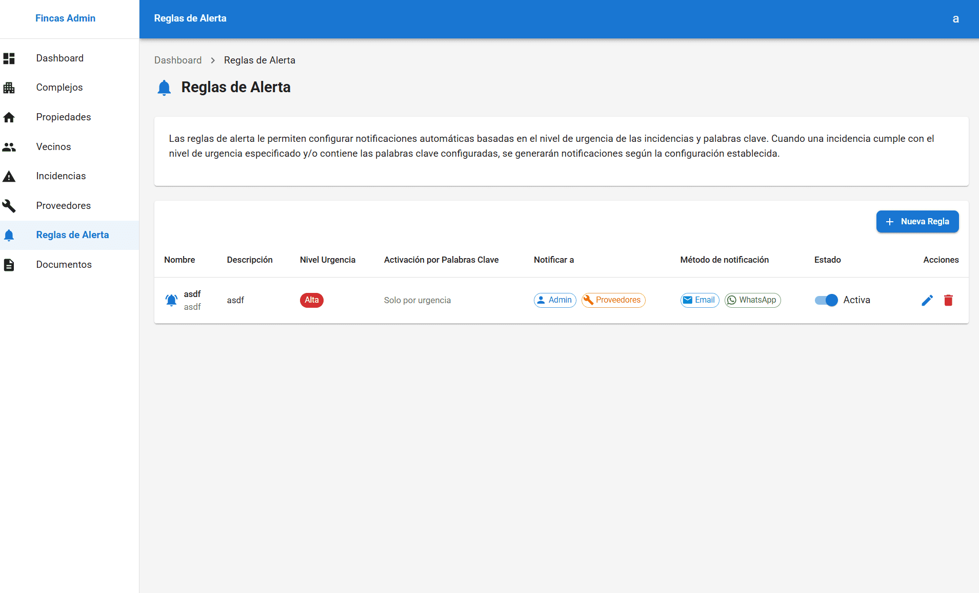979x593 pixels.
Task: Click the Acciones column header
Action: pos(941,260)
